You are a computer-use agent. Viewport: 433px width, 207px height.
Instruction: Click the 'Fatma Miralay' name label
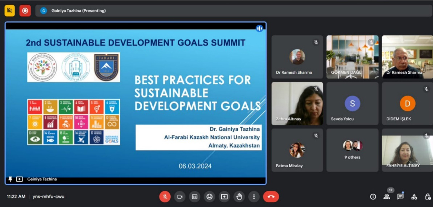289,166
